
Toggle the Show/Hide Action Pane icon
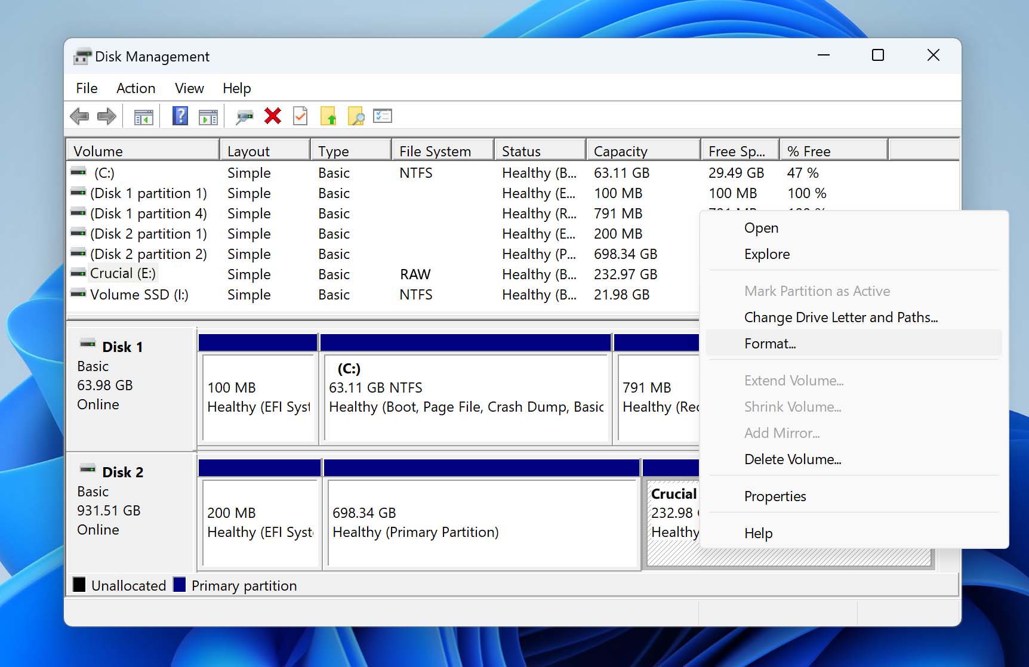pos(208,117)
